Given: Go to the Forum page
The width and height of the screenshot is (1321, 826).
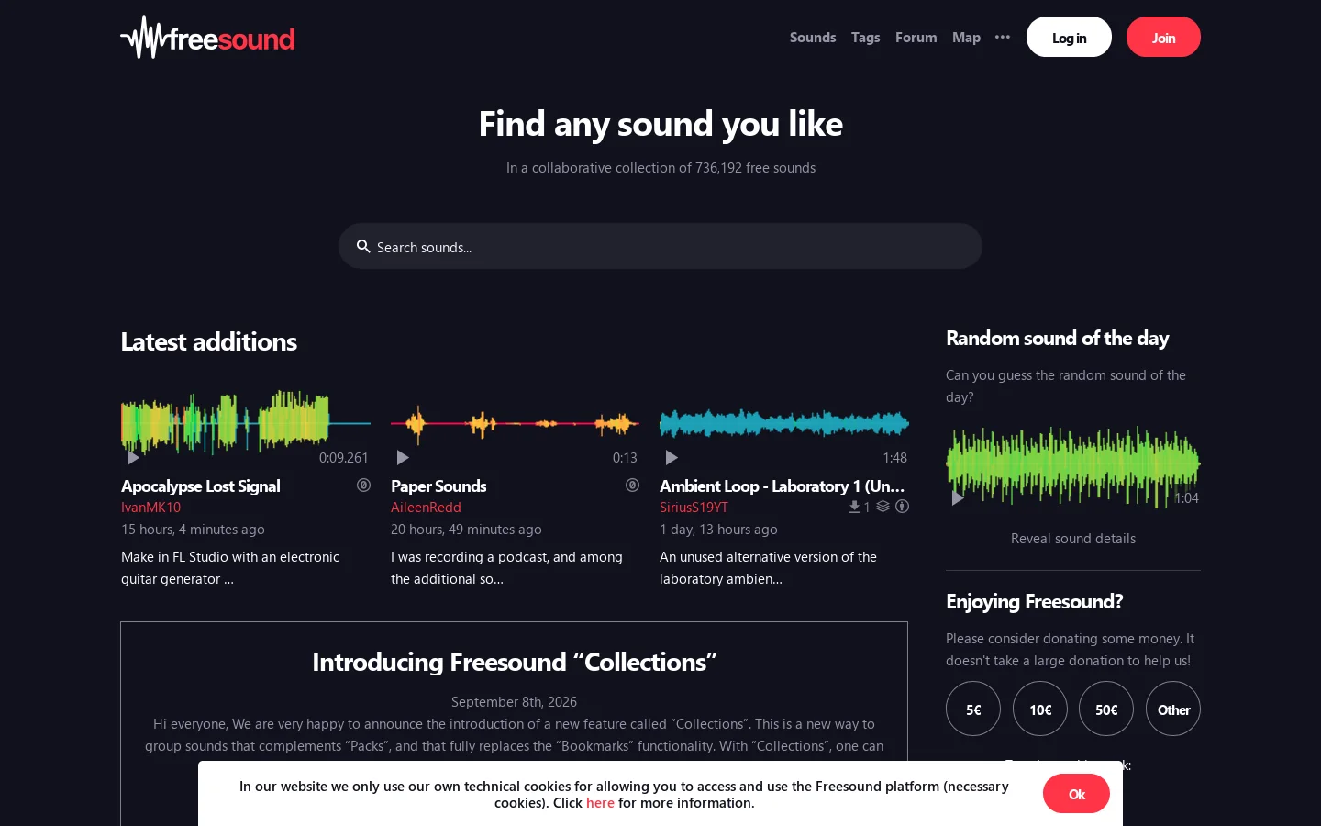Looking at the screenshot, I should 916,38.
